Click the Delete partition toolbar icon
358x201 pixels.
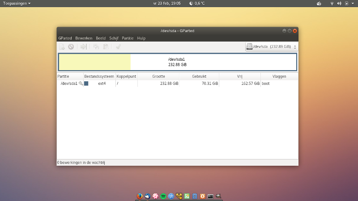(71, 47)
